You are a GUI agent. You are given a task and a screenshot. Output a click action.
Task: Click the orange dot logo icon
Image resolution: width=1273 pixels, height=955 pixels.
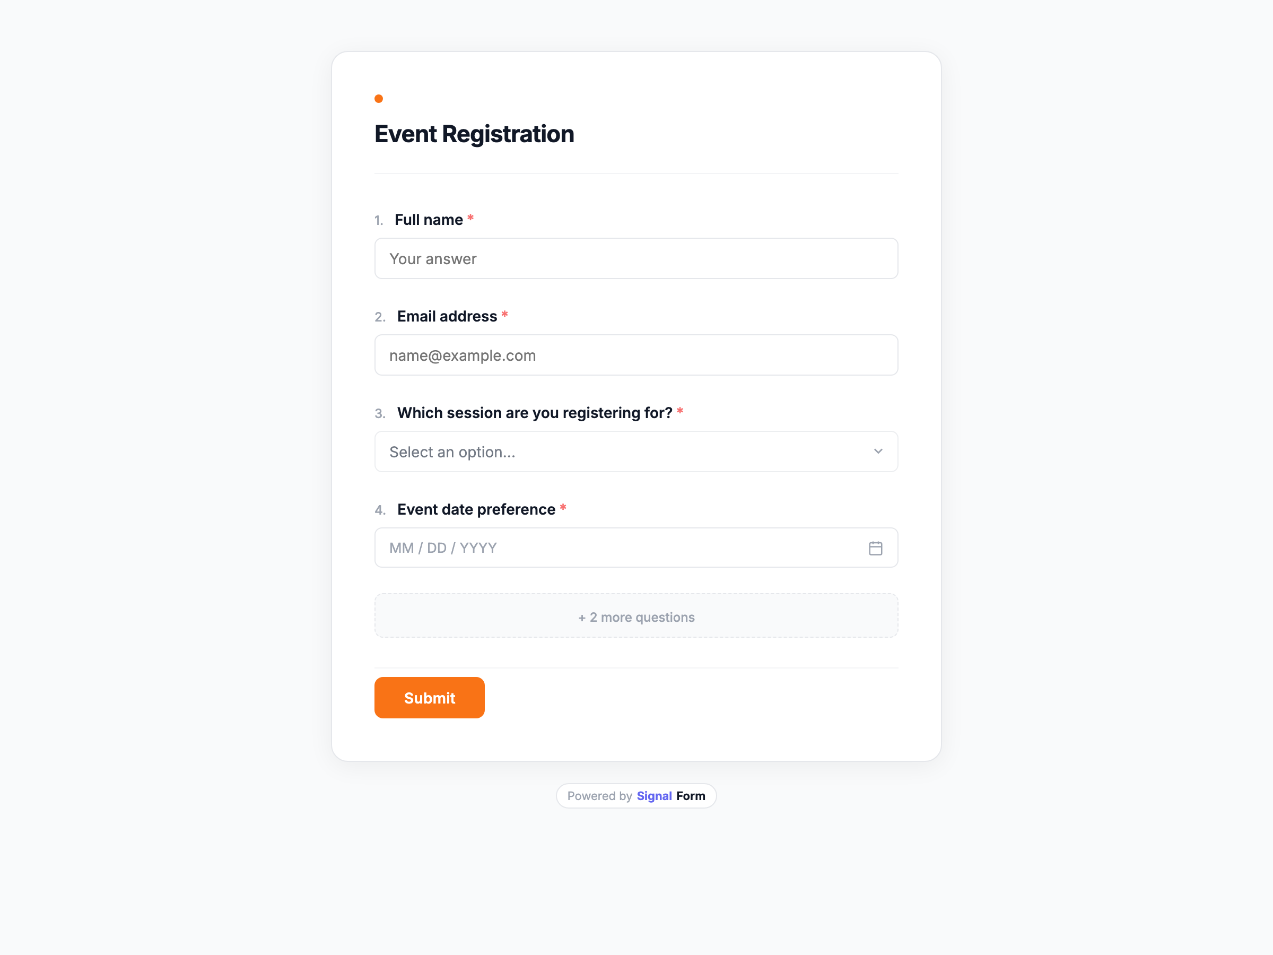tap(379, 99)
